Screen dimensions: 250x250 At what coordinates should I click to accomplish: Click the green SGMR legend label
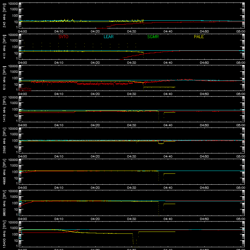(x=153, y=37)
